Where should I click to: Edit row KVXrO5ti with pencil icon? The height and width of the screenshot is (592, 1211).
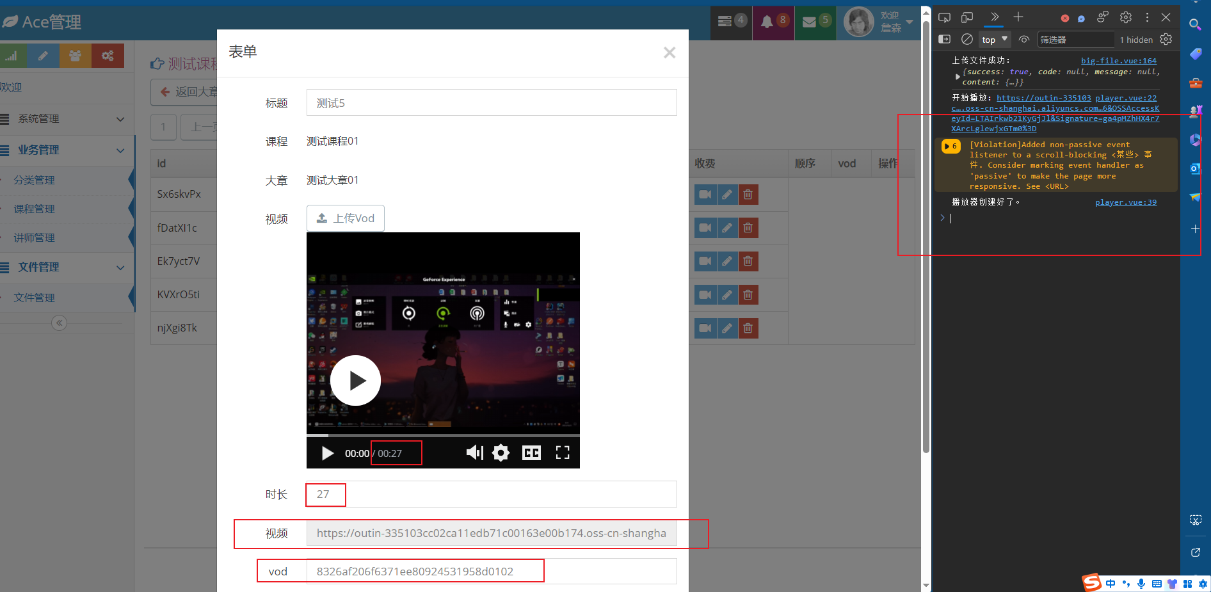click(727, 295)
